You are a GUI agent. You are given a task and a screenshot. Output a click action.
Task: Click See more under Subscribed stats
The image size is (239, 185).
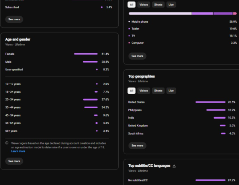pos(14,19)
